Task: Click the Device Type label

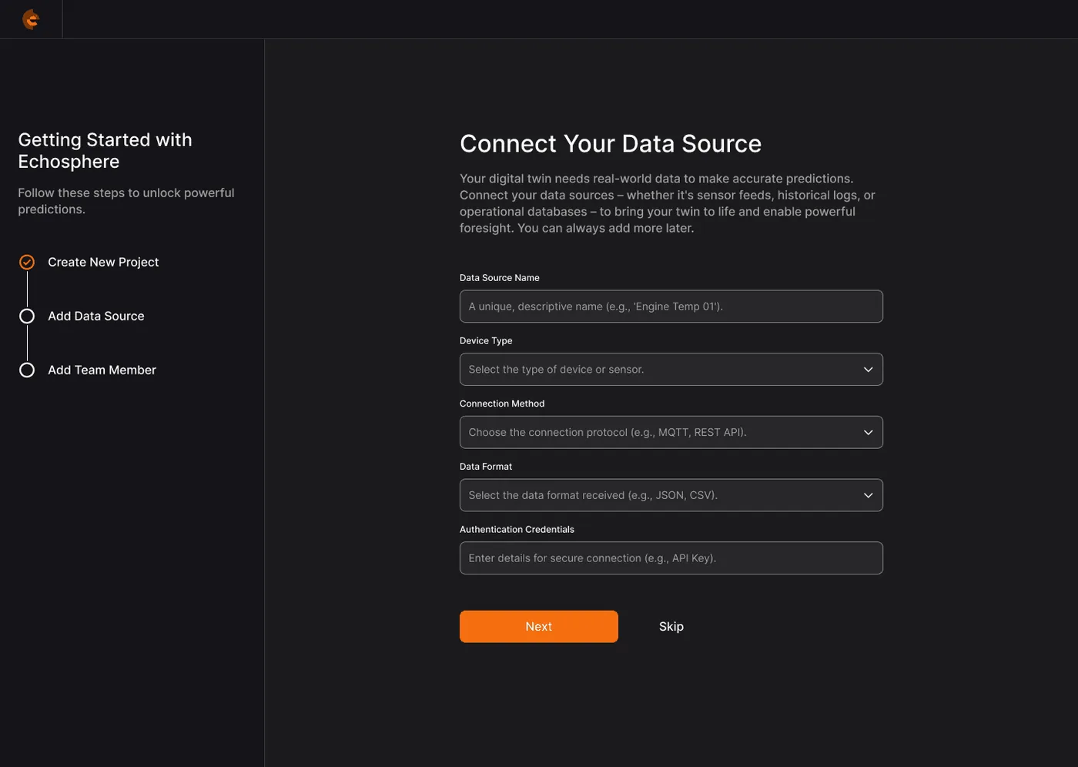Action: 486,341
